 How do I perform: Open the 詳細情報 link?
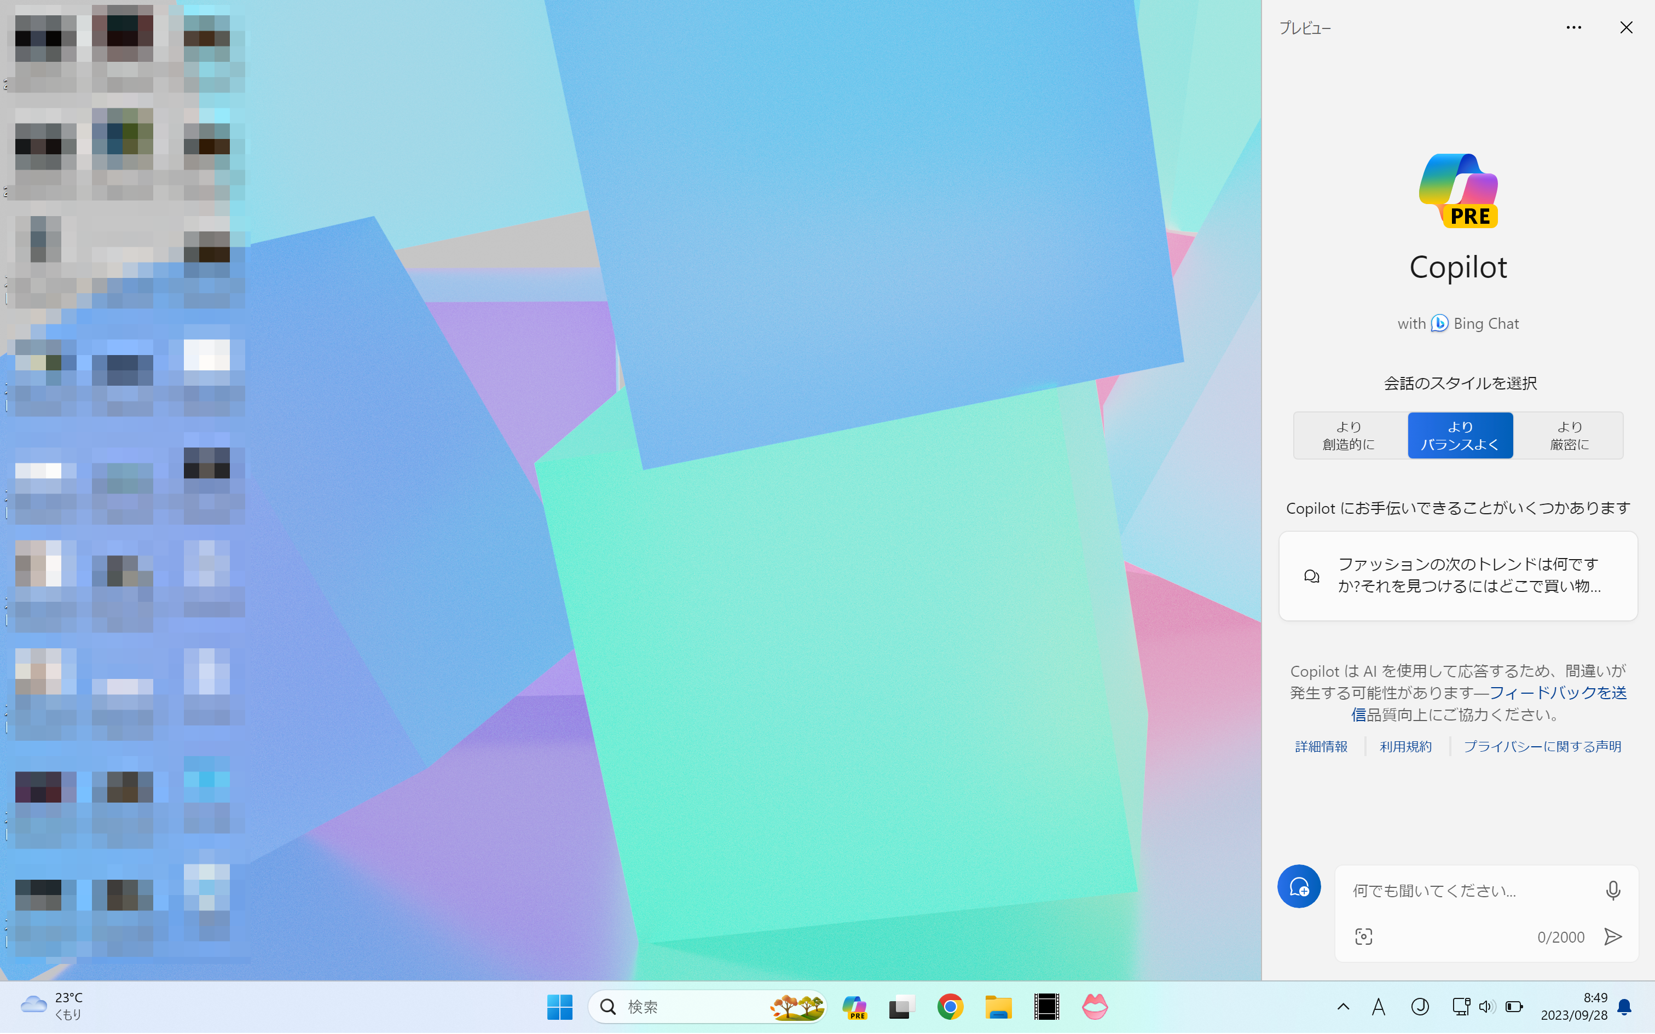(x=1321, y=746)
